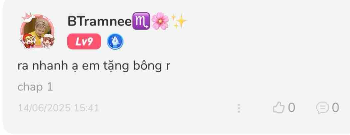This screenshot has height=135, width=350.
Task: Tap the blue pen-nib author badge
Action: coord(115,42)
